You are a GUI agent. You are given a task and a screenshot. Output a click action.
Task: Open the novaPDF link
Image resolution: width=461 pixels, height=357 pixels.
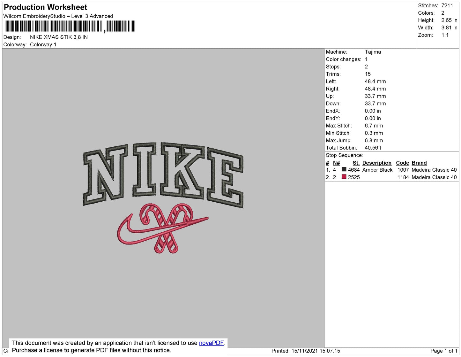(212, 343)
